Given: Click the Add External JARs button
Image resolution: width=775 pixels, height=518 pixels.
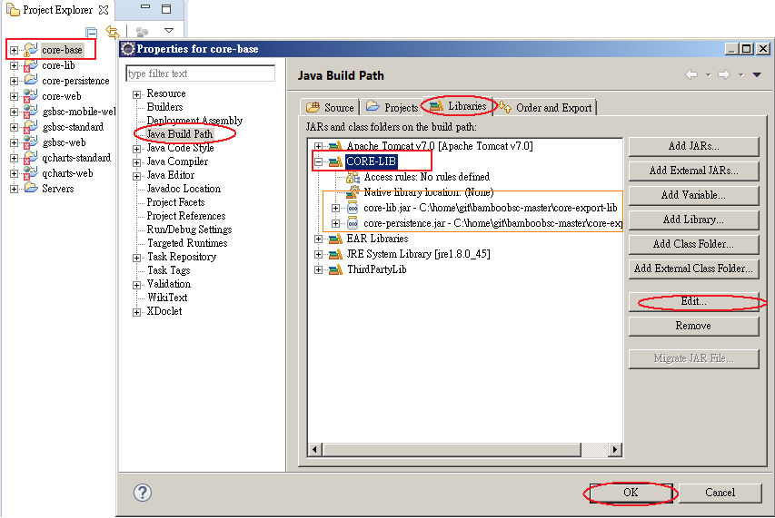Looking at the screenshot, I should (x=693, y=171).
